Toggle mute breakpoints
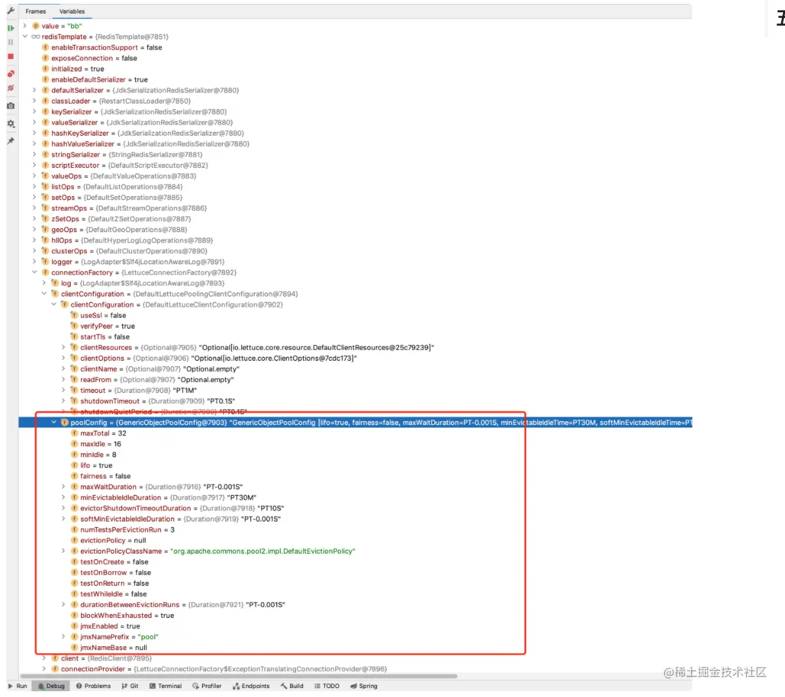Viewport: 785px width, 697px height. click(10, 87)
